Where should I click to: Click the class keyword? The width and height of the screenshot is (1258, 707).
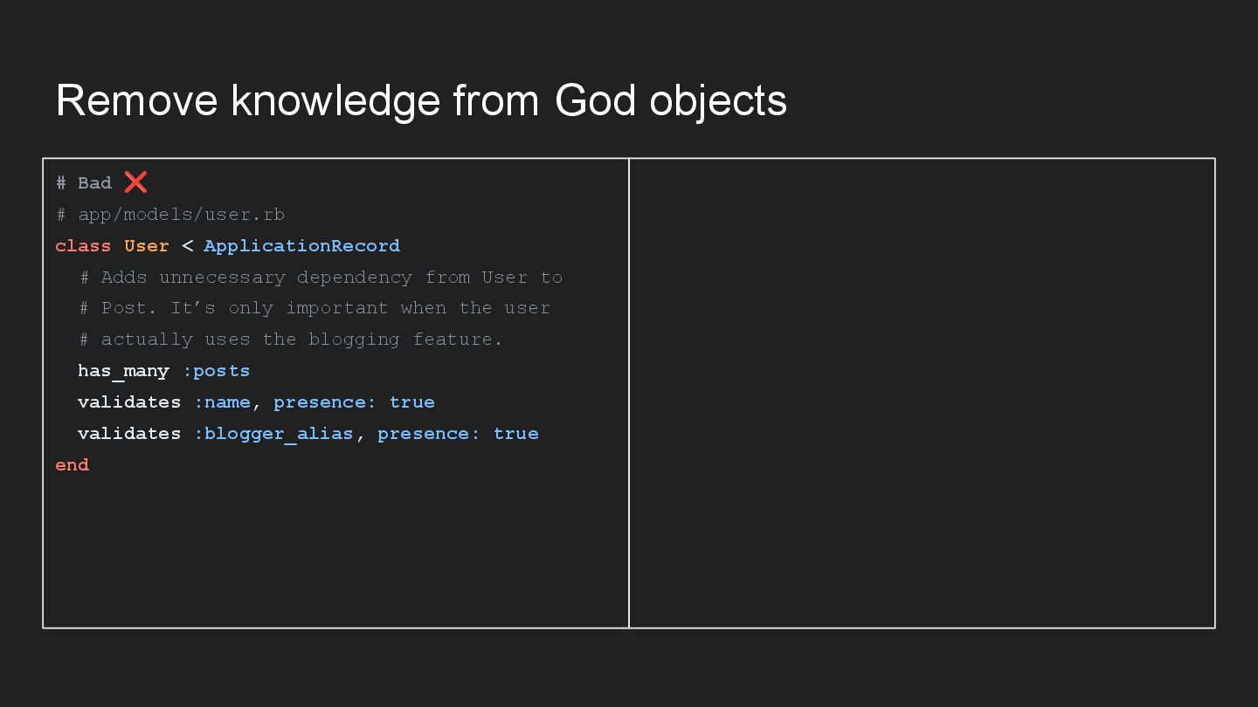83,246
